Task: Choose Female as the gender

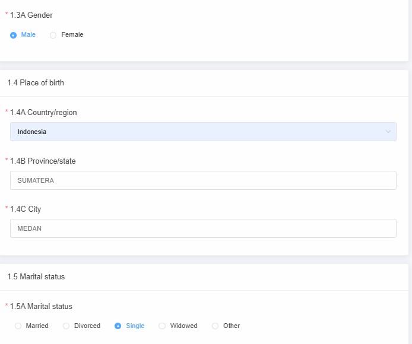Action: pyautogui.click(x=53, y=35)
